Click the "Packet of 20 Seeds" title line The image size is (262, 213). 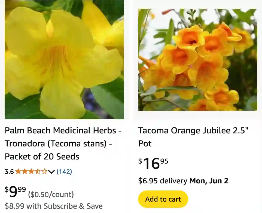pos(42,156)
